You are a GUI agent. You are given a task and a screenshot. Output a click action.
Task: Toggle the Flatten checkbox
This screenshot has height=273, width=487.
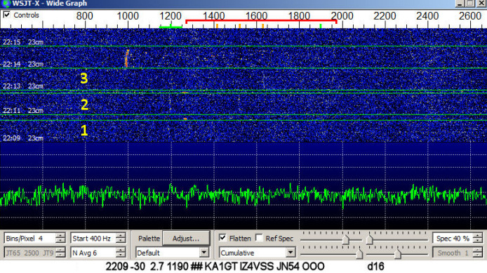click(222, 238)
